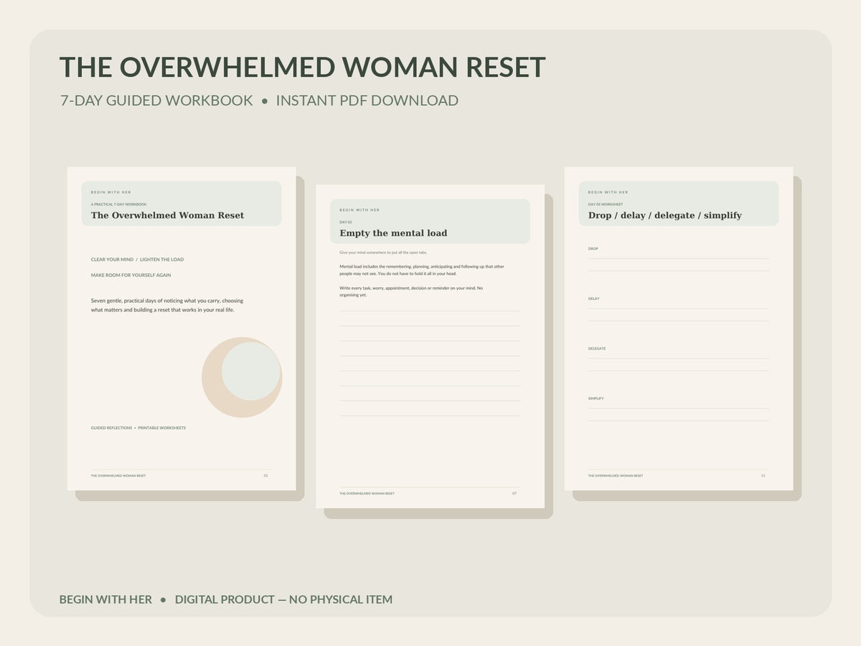Click the first blank writing line on middle page

tap(430, 311)
